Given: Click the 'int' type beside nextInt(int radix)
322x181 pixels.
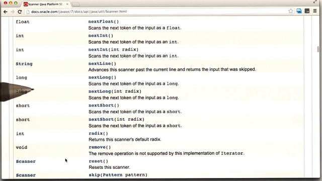Looking at the screenshot, I should 20,50.
